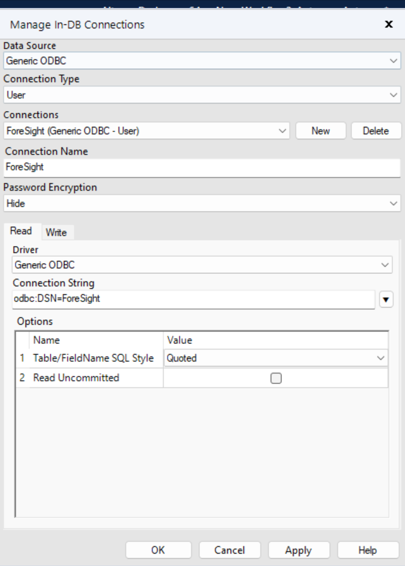Click the New connection button

click(x=321, y=131)
